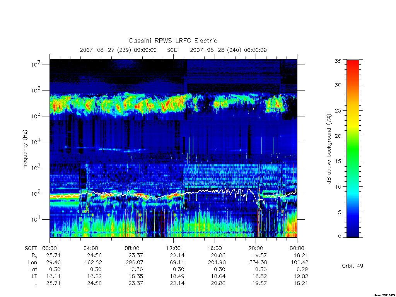The width and height of the screenshot is (396, 297).
Task: Click the Lon value 334.38
Action: pos(258,263)
